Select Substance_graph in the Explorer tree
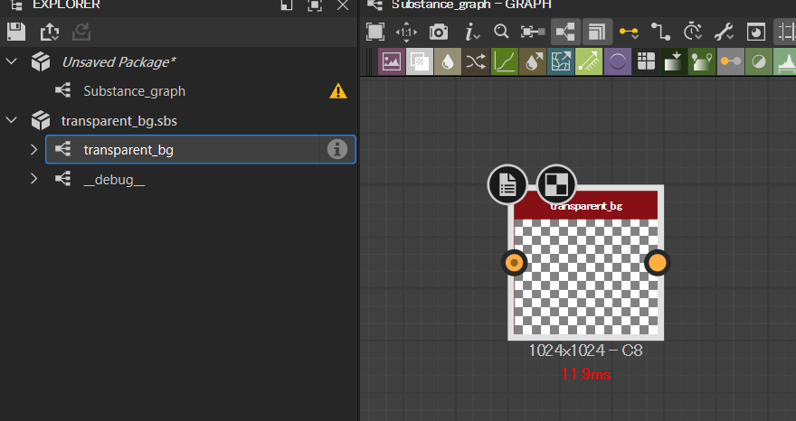Screen dimensions: 796x421 click(x=134, y=91)
